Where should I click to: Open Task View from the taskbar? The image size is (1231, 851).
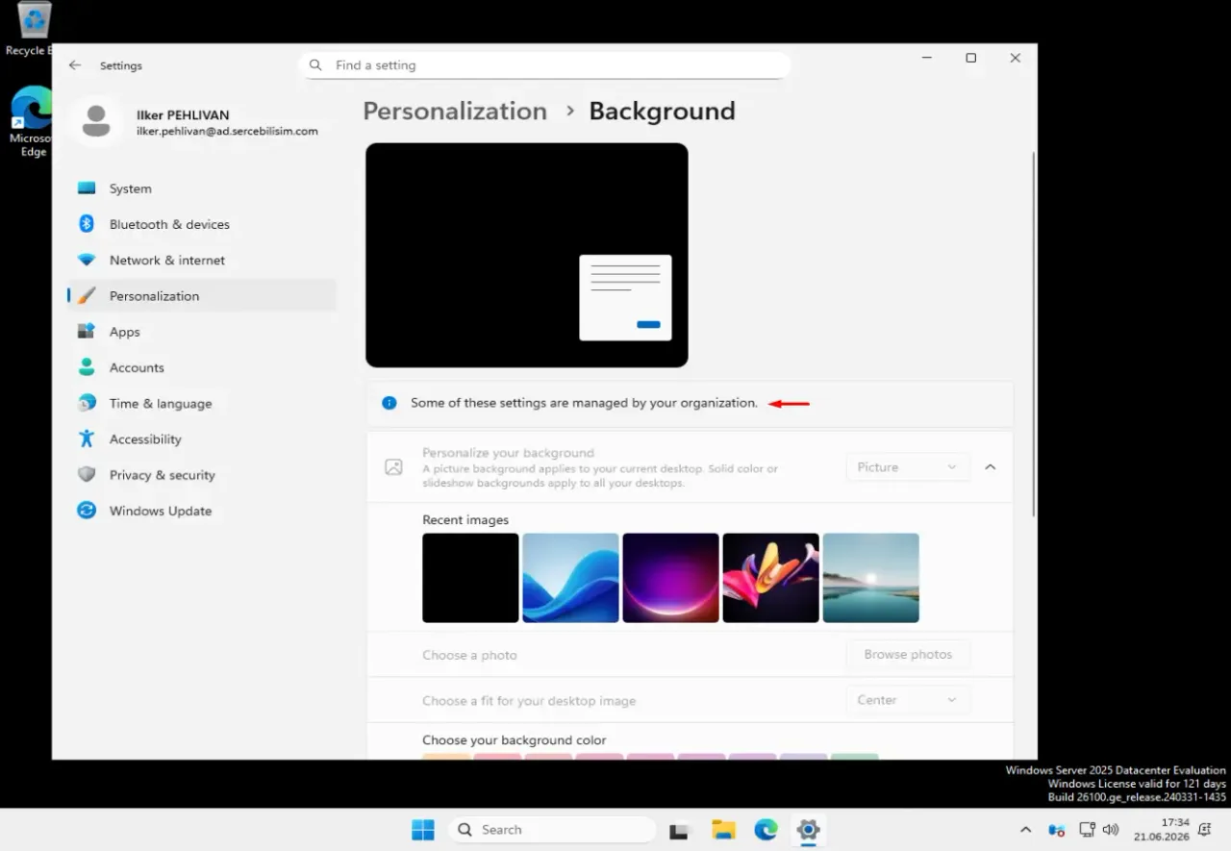tap(681, 830)
